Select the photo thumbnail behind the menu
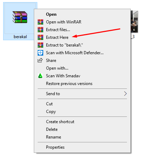 click(x=134, y=22)
